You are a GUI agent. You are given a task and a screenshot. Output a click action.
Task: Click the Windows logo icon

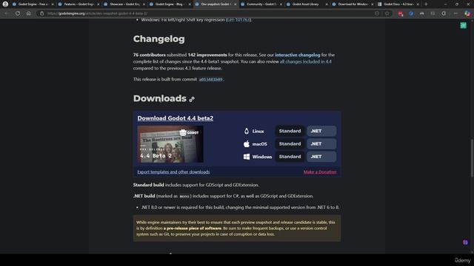pyautogui.click(x=247, y=157)
